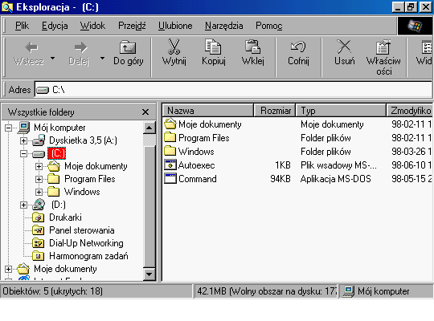Click the Dalej forward arrow button

coord(79,53)
